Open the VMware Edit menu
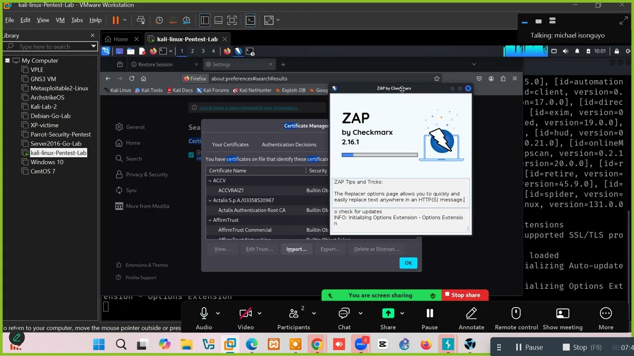The width and height of the screenshot is (634, 356). (25, 20)
